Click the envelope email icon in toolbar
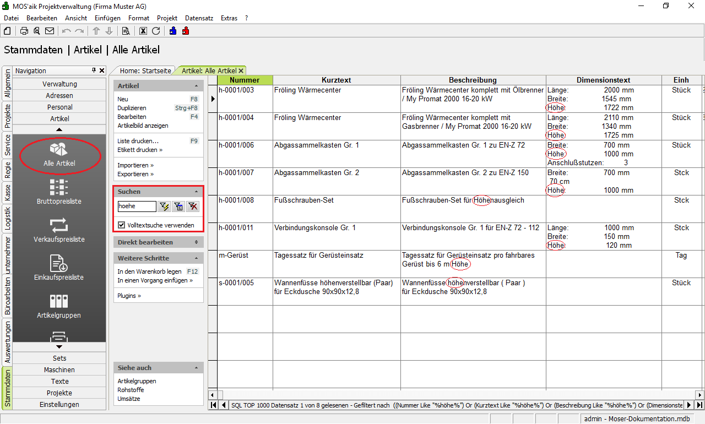705x424 pixels. [x=50, y=31]
